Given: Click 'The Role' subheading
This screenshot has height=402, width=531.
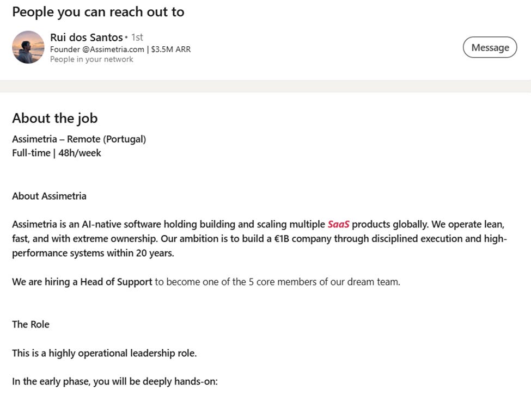Looking at the screenshot, I should (x=31, y=325).
